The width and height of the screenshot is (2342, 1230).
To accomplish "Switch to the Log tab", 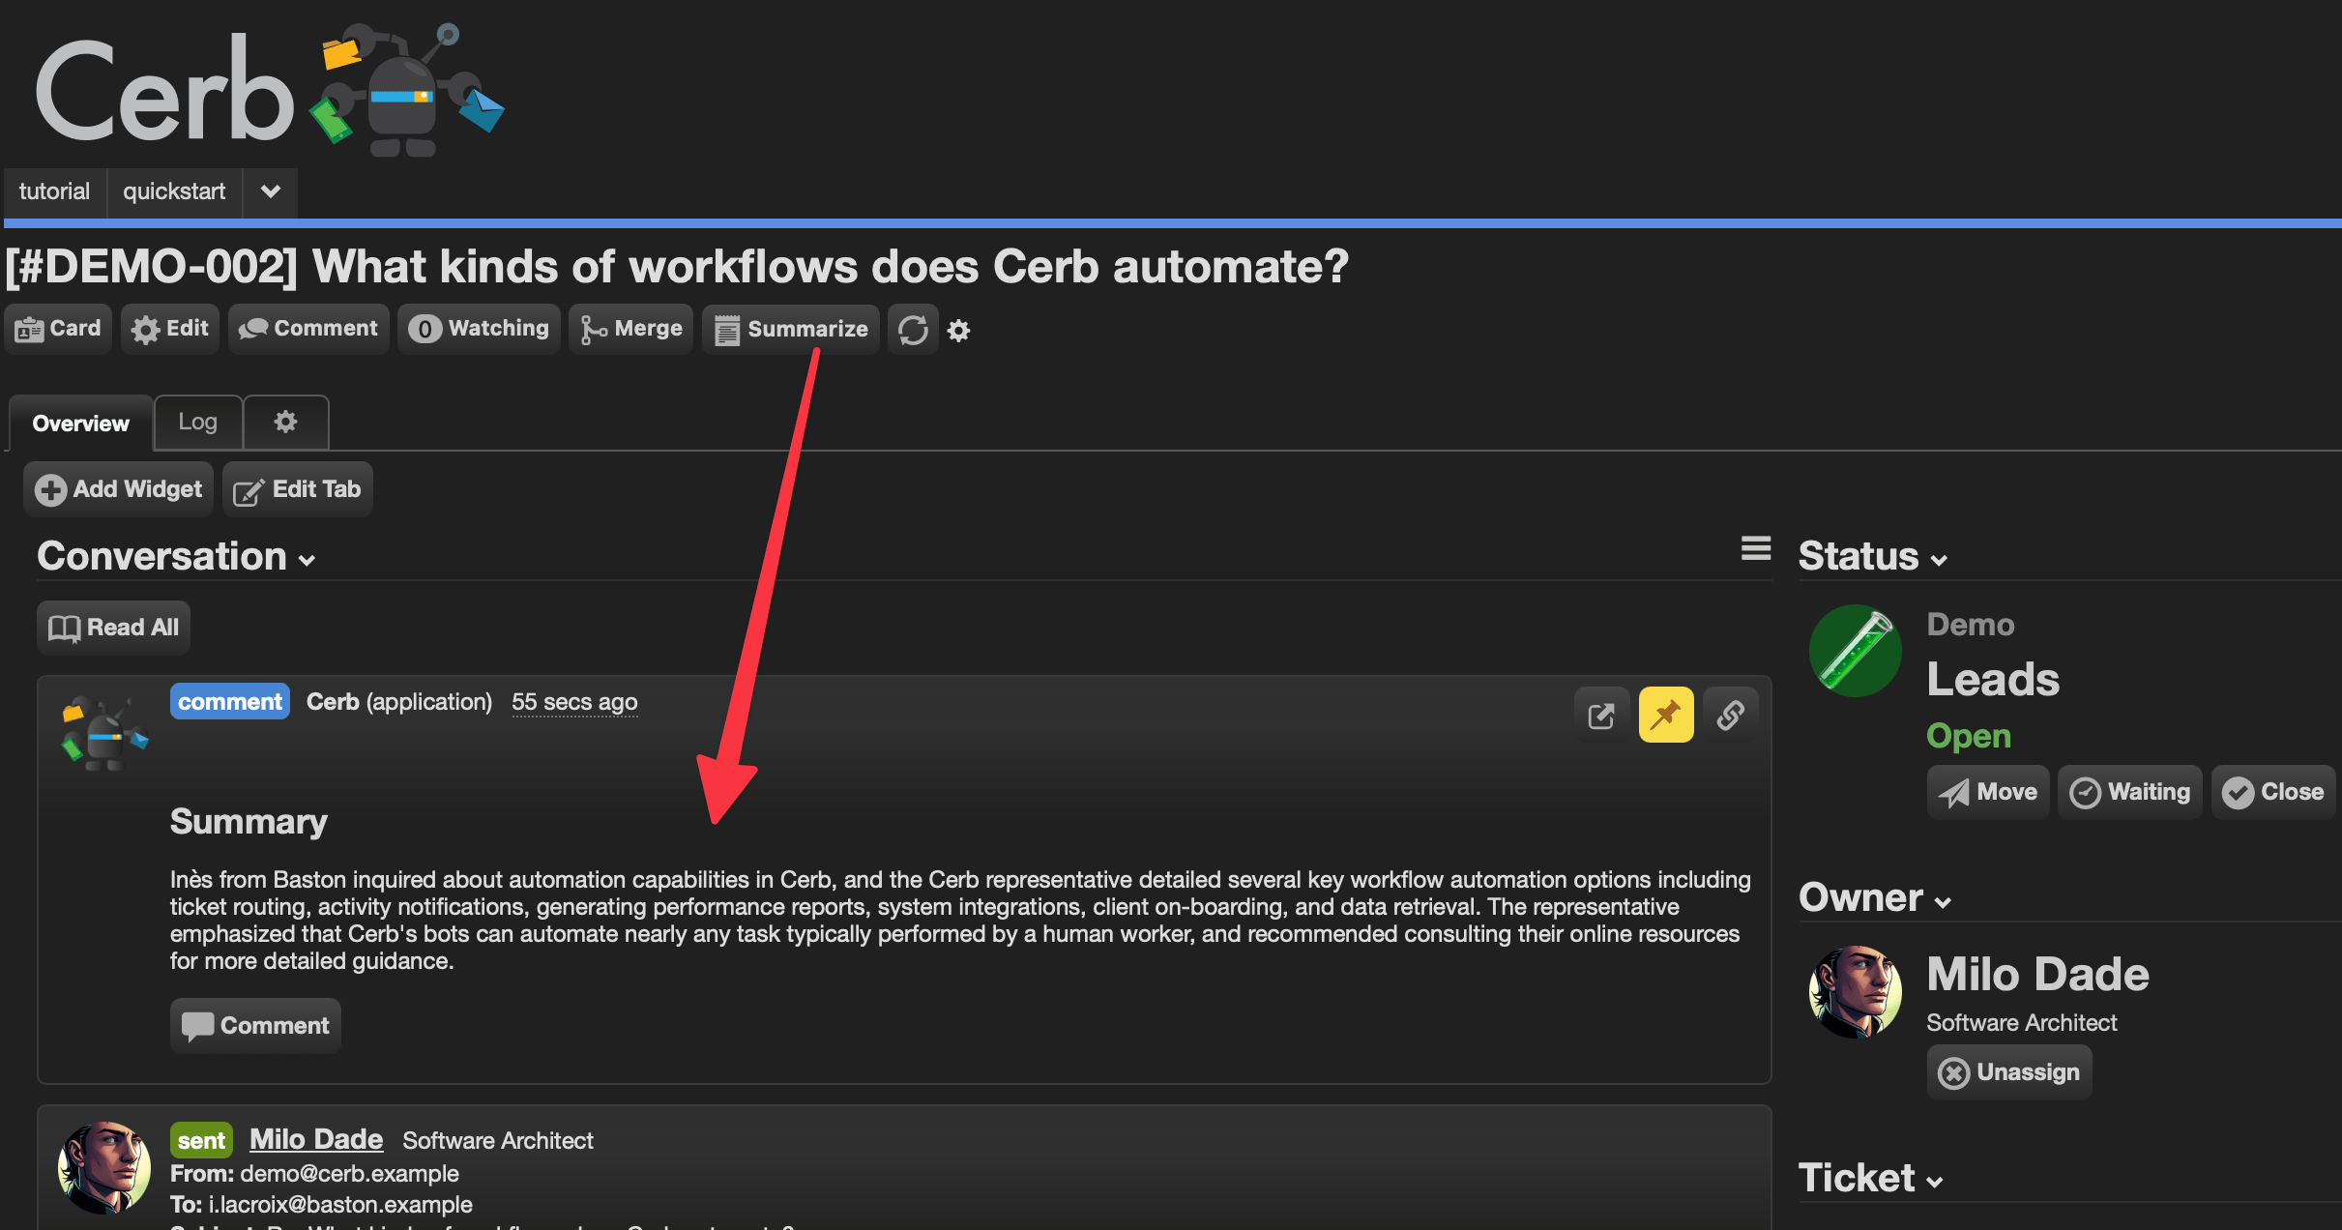I will point(197,422).
